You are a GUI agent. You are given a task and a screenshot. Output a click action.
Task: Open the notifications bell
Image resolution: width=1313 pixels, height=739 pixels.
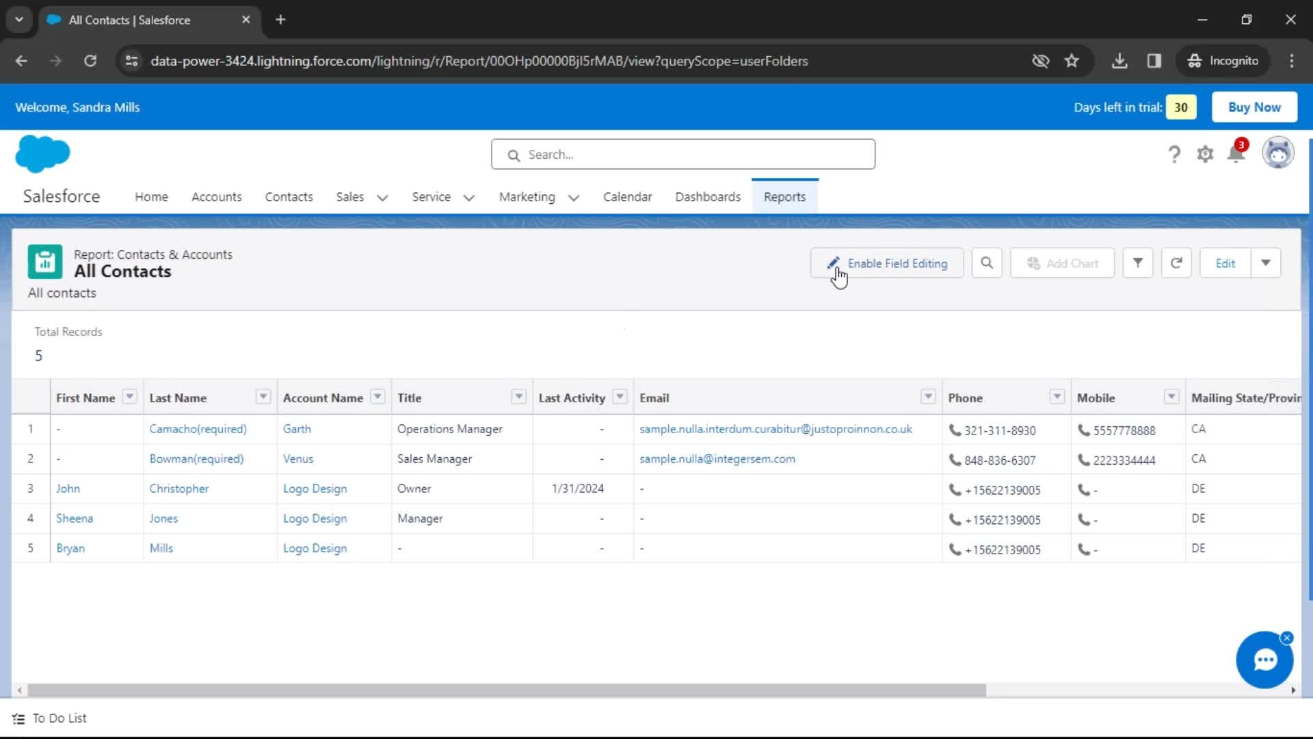click(x=1236, y=153)
